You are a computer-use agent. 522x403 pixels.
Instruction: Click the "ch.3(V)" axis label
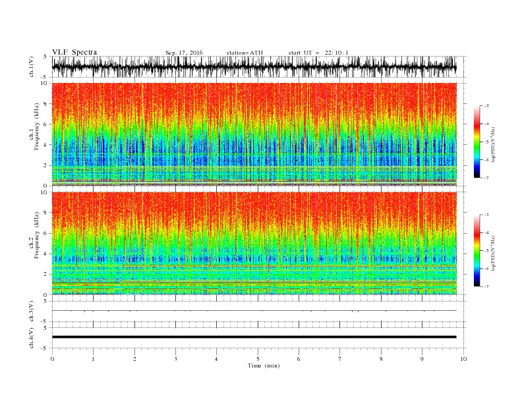[x=32, y=311]
